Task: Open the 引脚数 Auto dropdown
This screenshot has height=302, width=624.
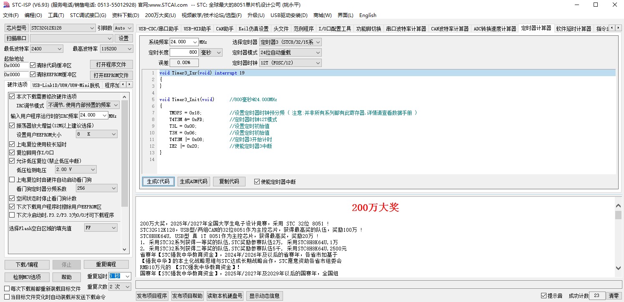Action: pyautogui.click(x=123, y=28)
